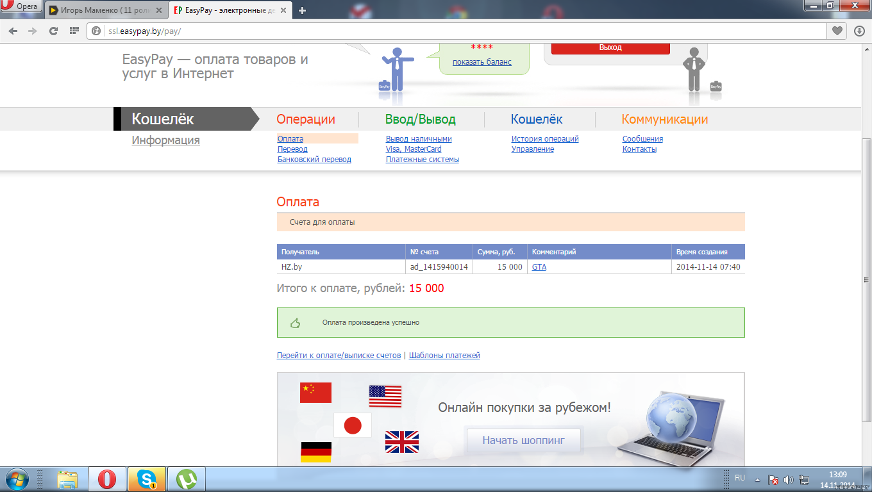Click the 'HZ.by' recipient cell
The width and height of the screenshot is (872, 492).
341,267
